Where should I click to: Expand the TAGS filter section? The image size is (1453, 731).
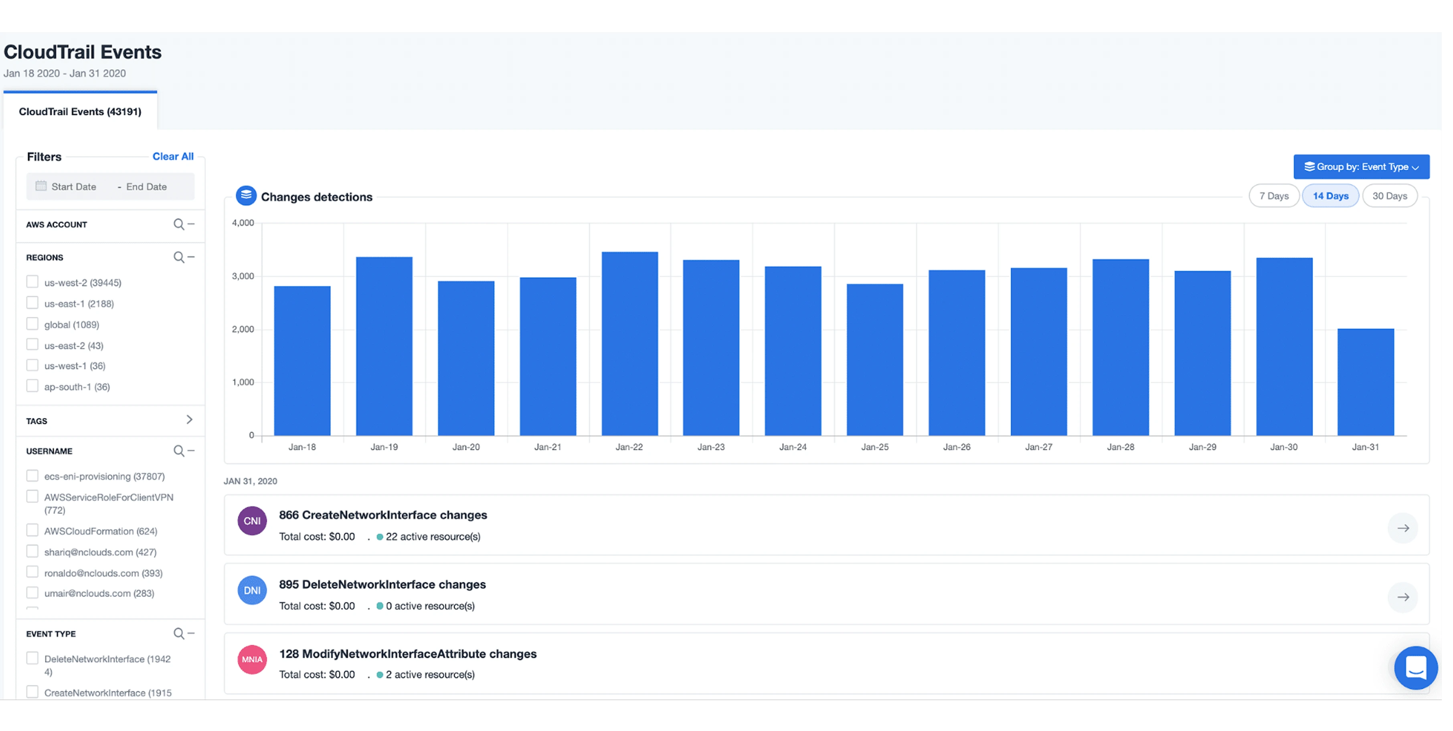pos(190,420)
